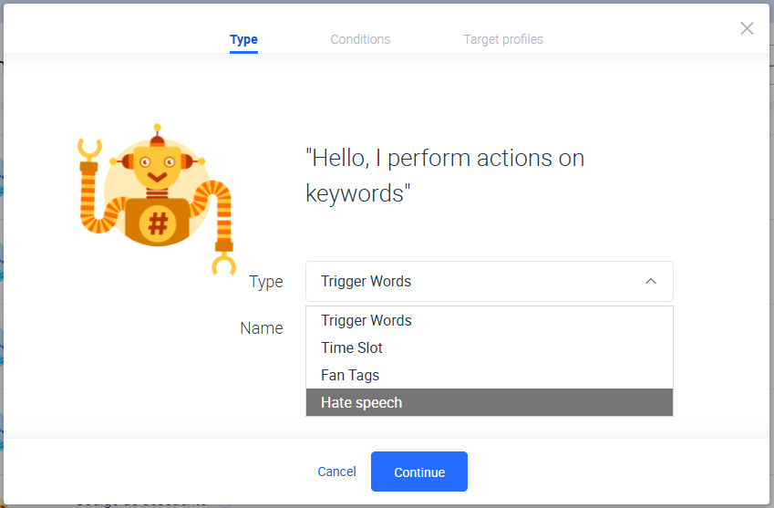Click the Continue button
774x508 pixels.
[x=419, y=472]
